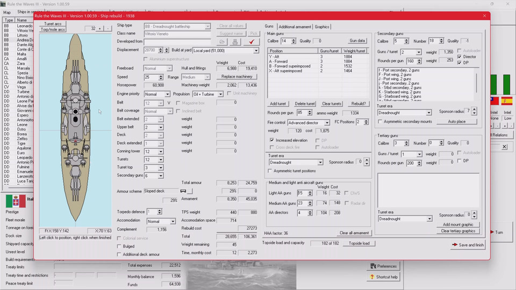Adjust the Torpedo defence spinner
The width and height of the screenshot is (516, 290).
[x=159, y=212]
